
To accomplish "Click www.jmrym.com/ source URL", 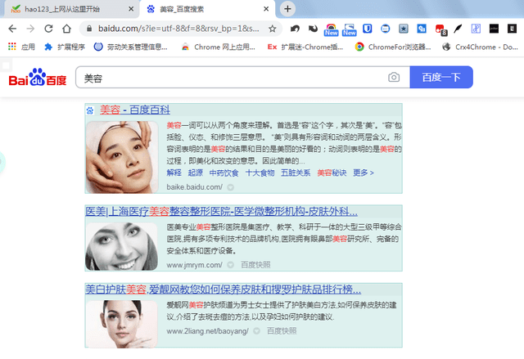I will [x=194, y=265].
